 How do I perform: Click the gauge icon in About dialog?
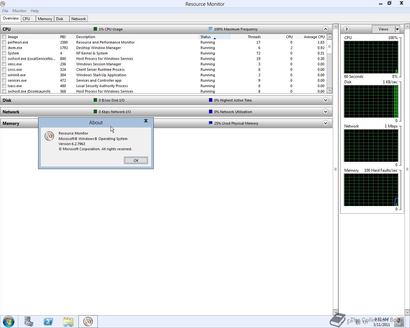pos(49,136)
